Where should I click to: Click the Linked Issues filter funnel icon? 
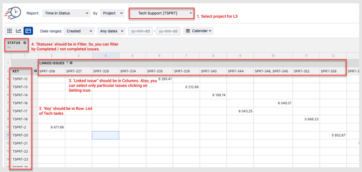click(67, 63)
